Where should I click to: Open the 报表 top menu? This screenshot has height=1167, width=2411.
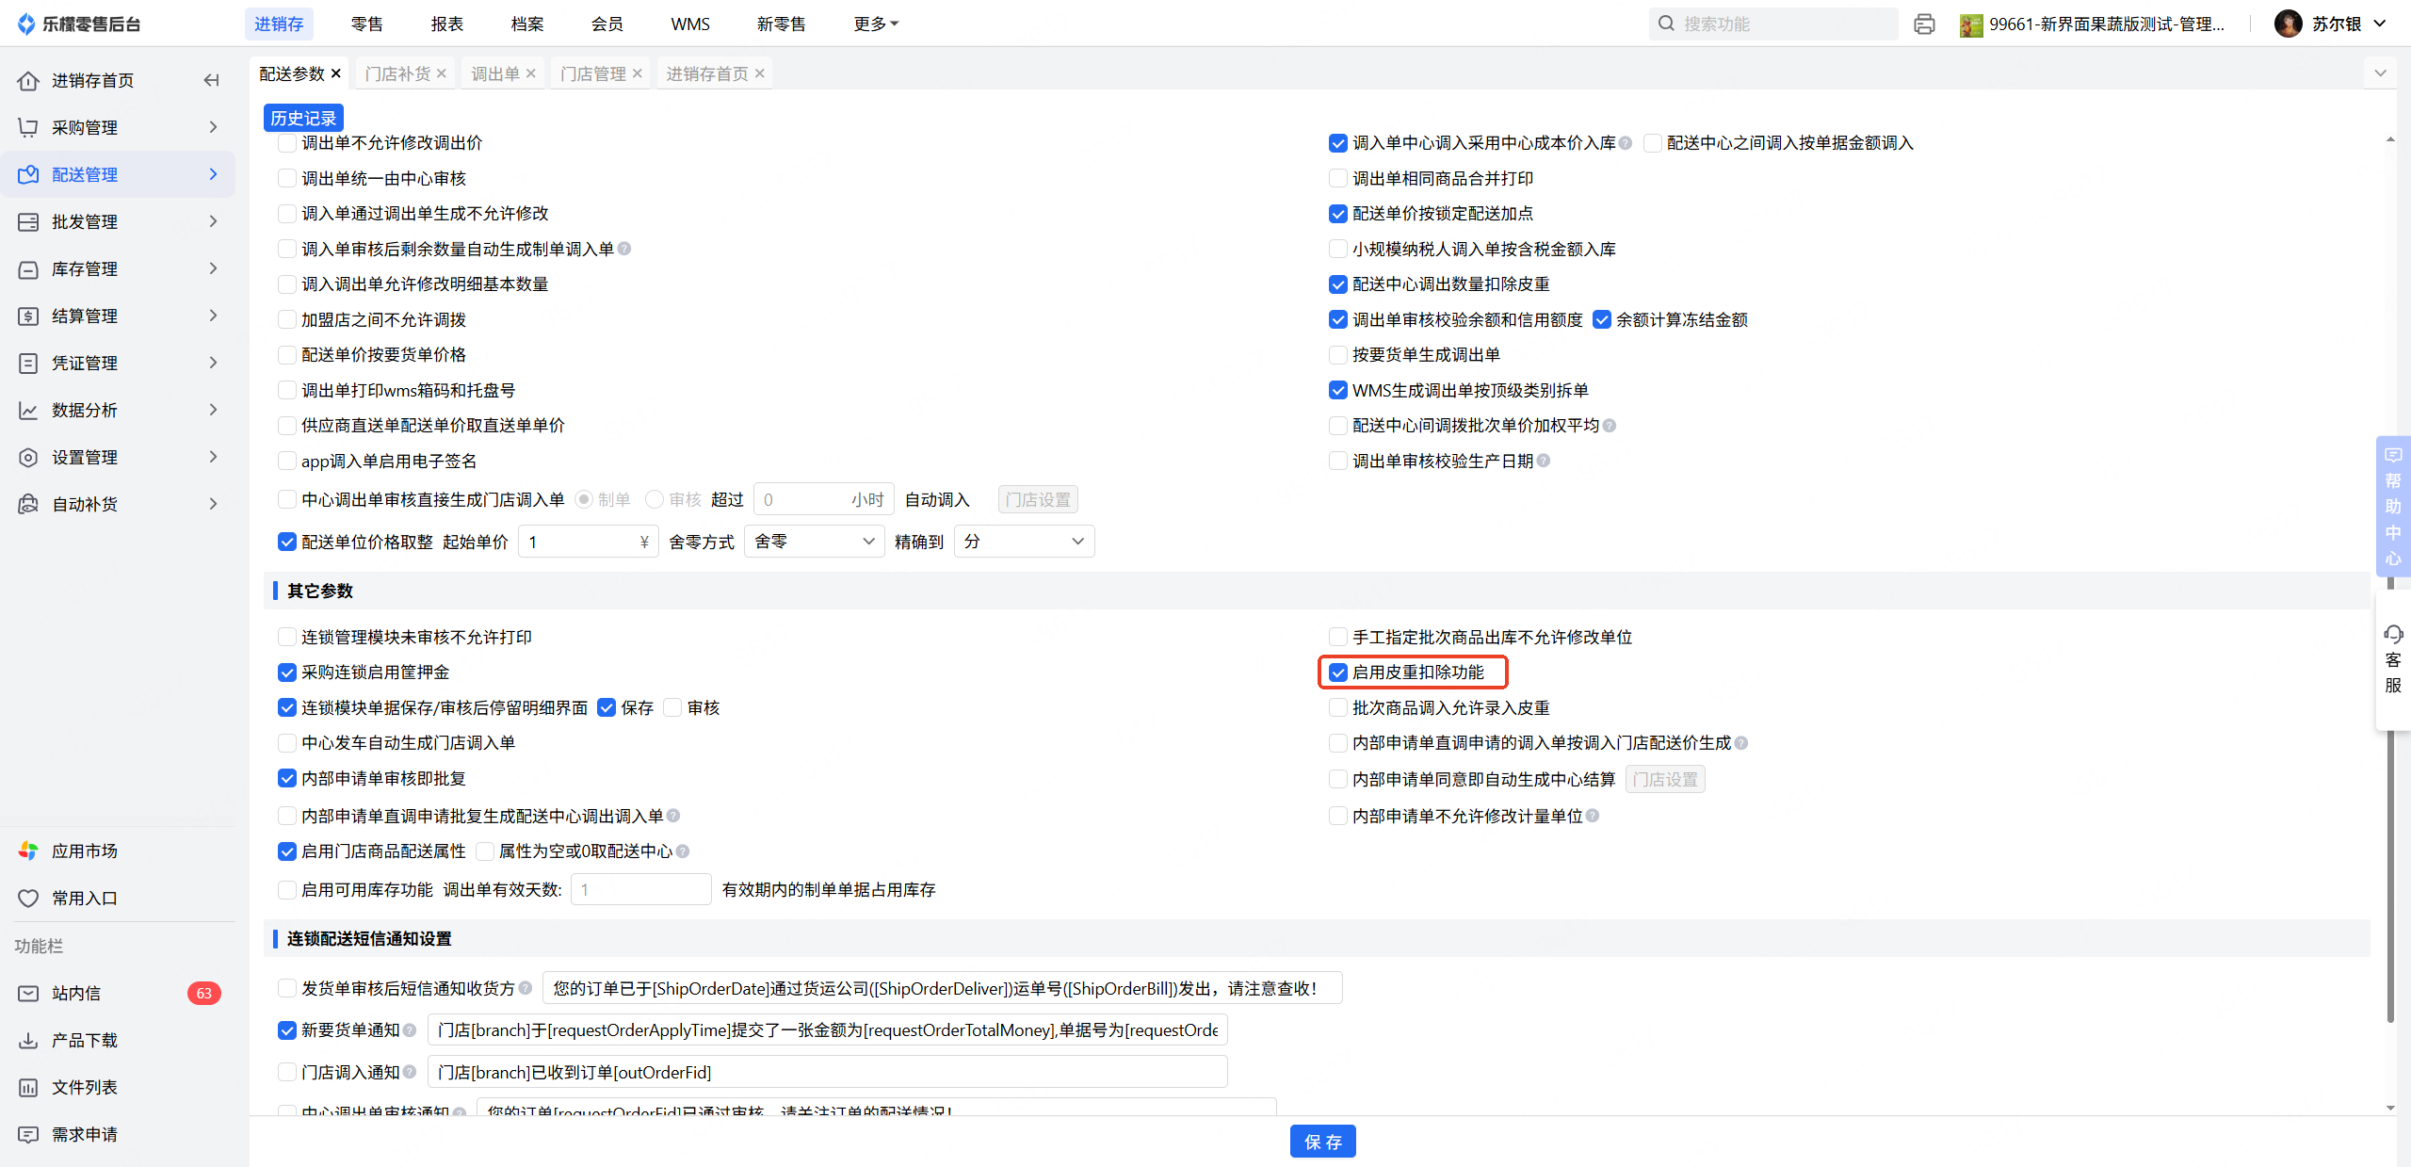(447, 24)
